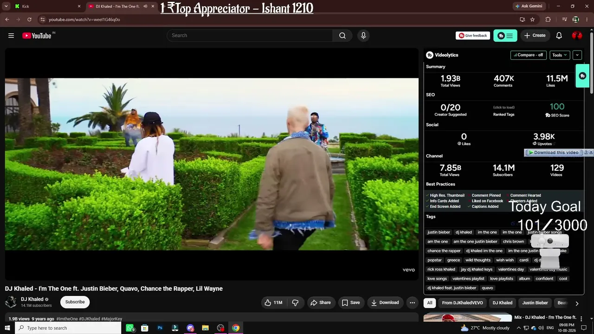Click the 'wild thoughts' tag

(478, 260)
